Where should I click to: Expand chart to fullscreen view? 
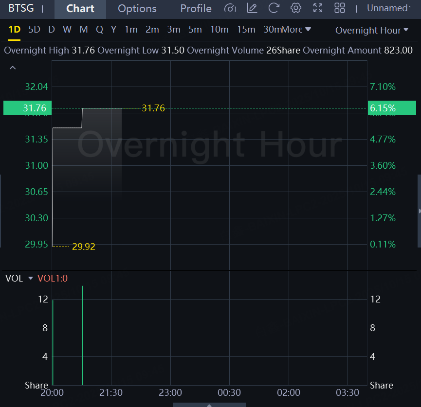318,8
